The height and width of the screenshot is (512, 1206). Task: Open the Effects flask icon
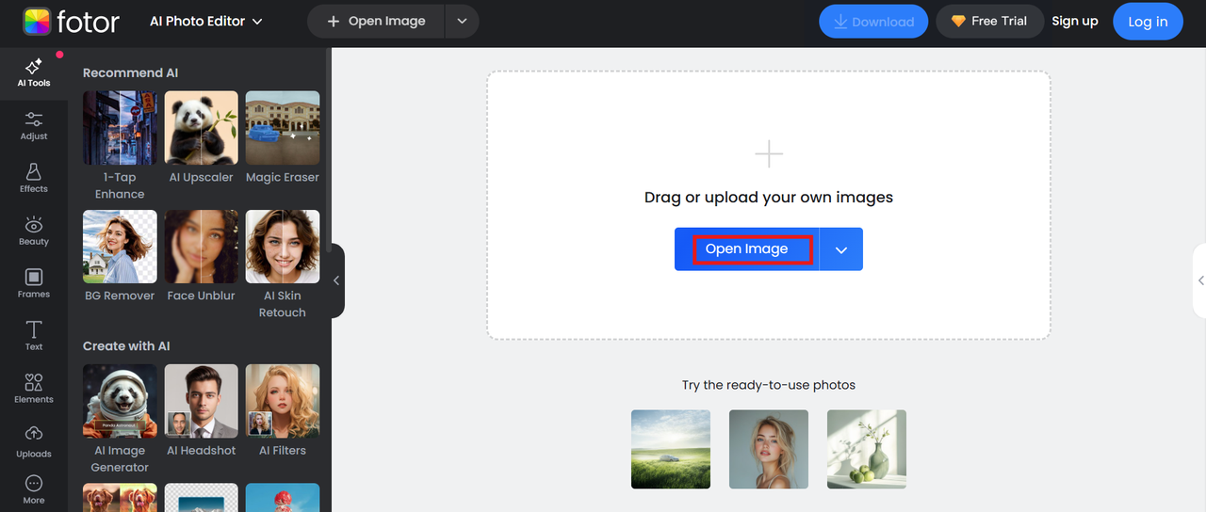34,177
